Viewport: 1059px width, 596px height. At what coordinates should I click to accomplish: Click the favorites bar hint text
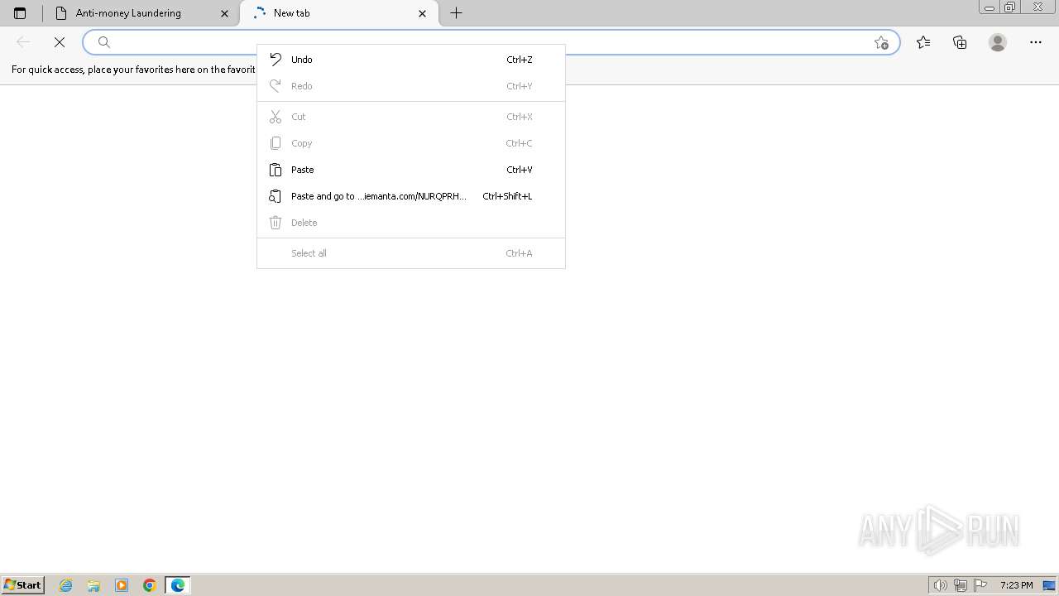[133, 70]
